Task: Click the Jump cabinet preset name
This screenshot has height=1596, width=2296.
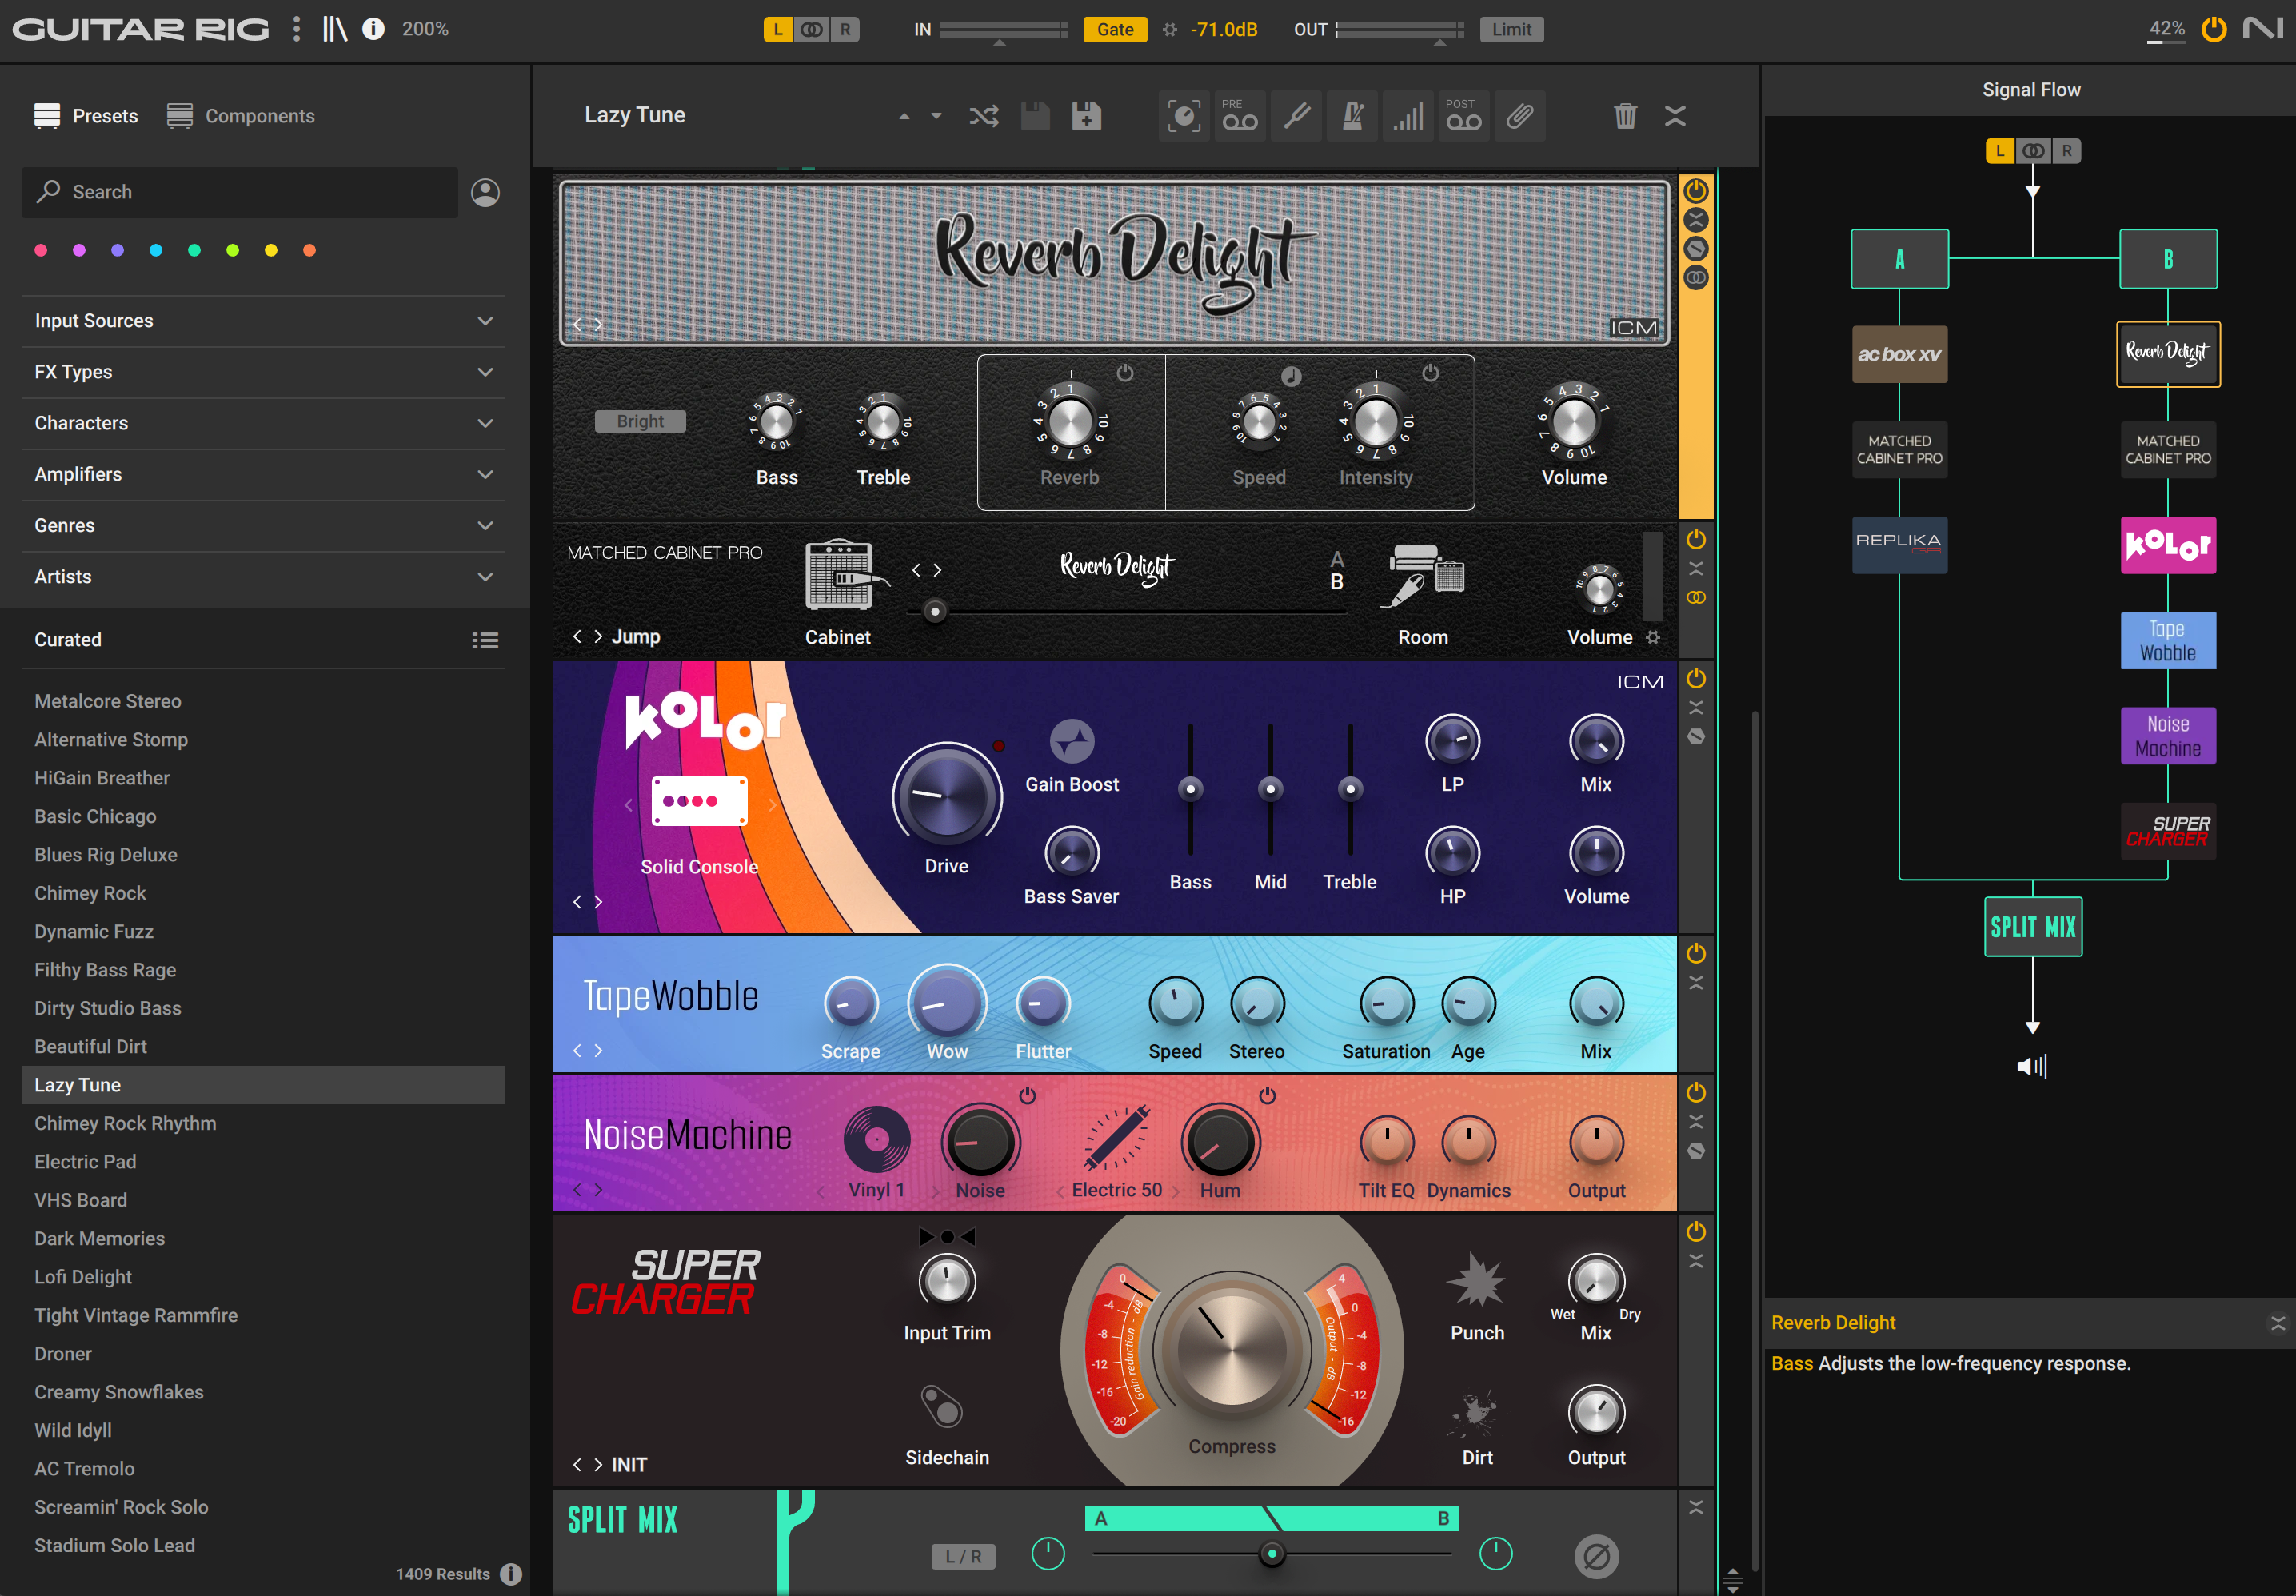Action: click(636, 636)
